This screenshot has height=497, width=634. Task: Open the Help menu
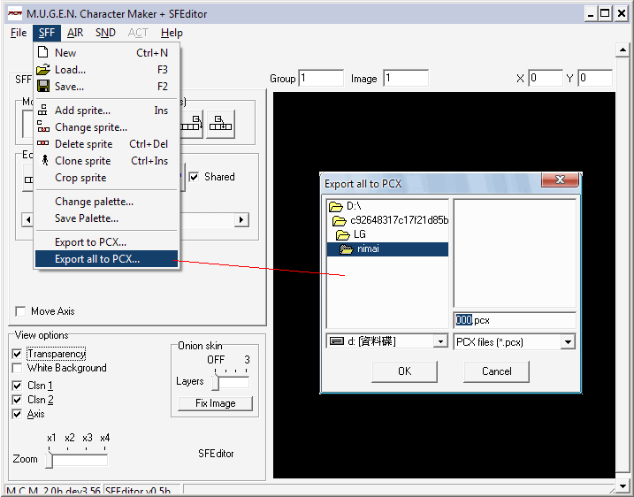tap(172, 33)
